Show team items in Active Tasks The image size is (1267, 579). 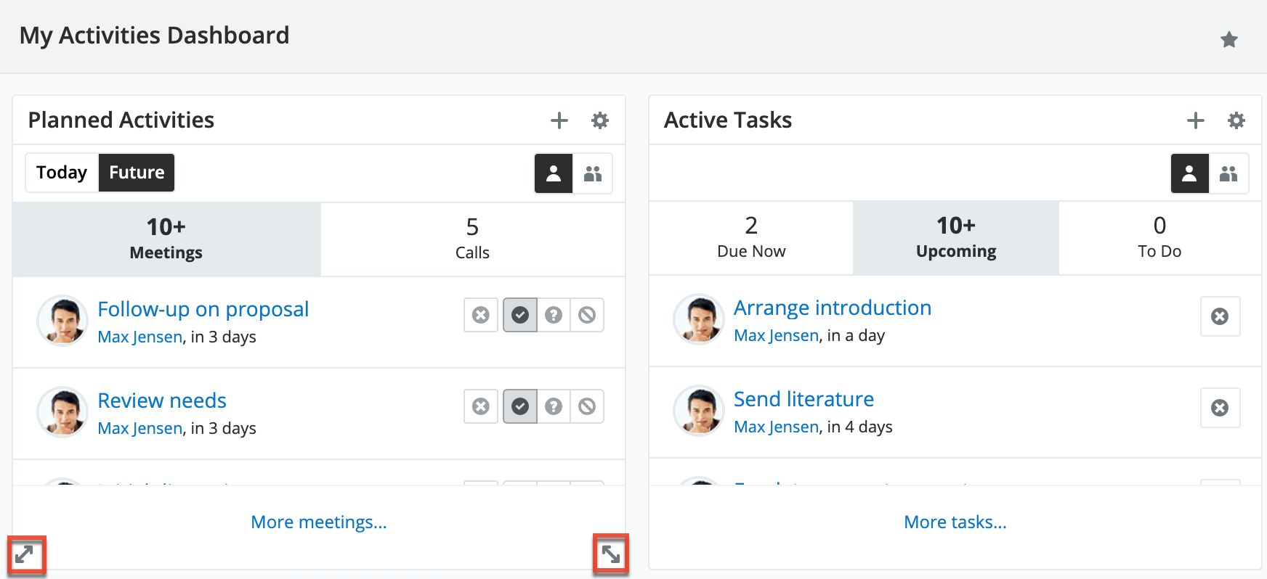(x=1228, y=173)
